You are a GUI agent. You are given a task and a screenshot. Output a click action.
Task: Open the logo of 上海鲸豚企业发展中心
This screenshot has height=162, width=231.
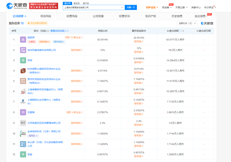click(x=23, y=102)
